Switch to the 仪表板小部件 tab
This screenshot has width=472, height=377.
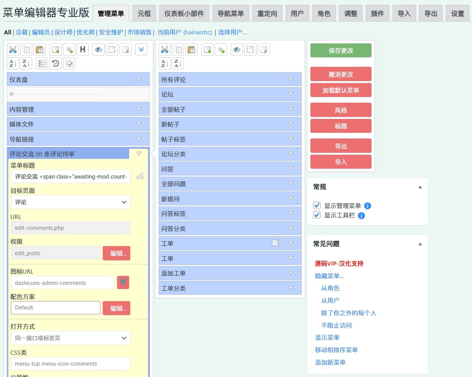pos(184,14)
